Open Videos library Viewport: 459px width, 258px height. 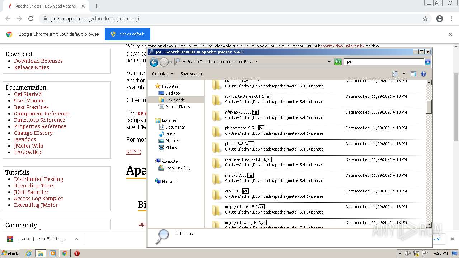(x=171, y=148)
